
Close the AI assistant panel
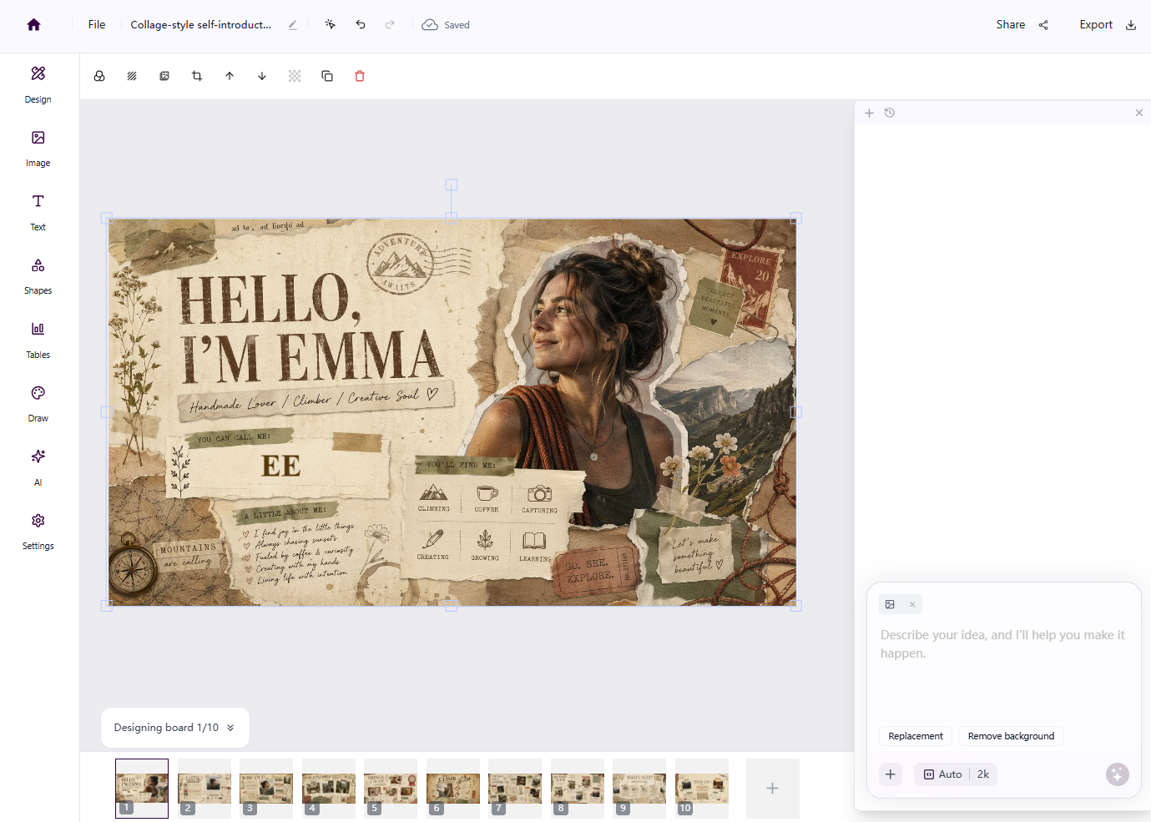(x=1139, y=113)
